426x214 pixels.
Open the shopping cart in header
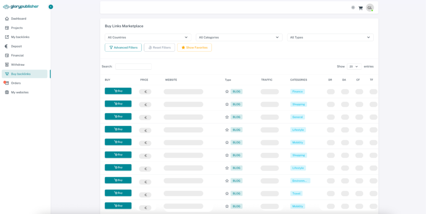[x=361, y=8]
